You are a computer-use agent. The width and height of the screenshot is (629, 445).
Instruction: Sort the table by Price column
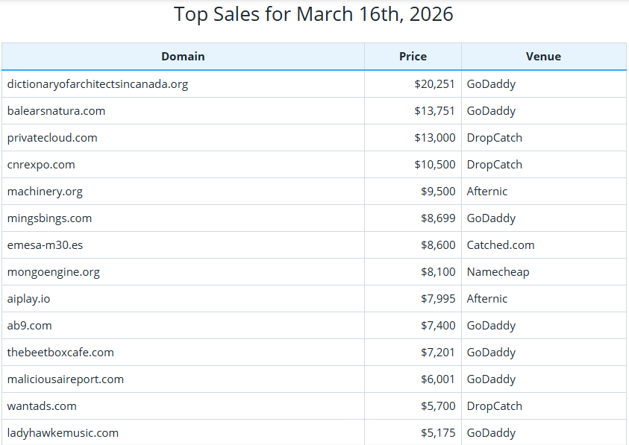pos(412,56)
